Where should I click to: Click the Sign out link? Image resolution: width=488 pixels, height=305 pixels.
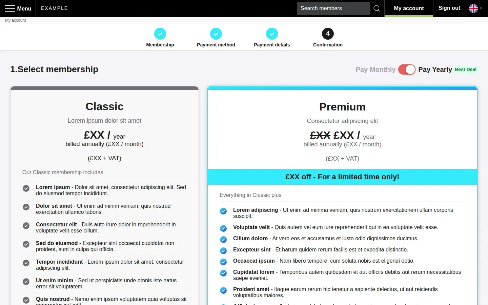(x=449, y=8)
